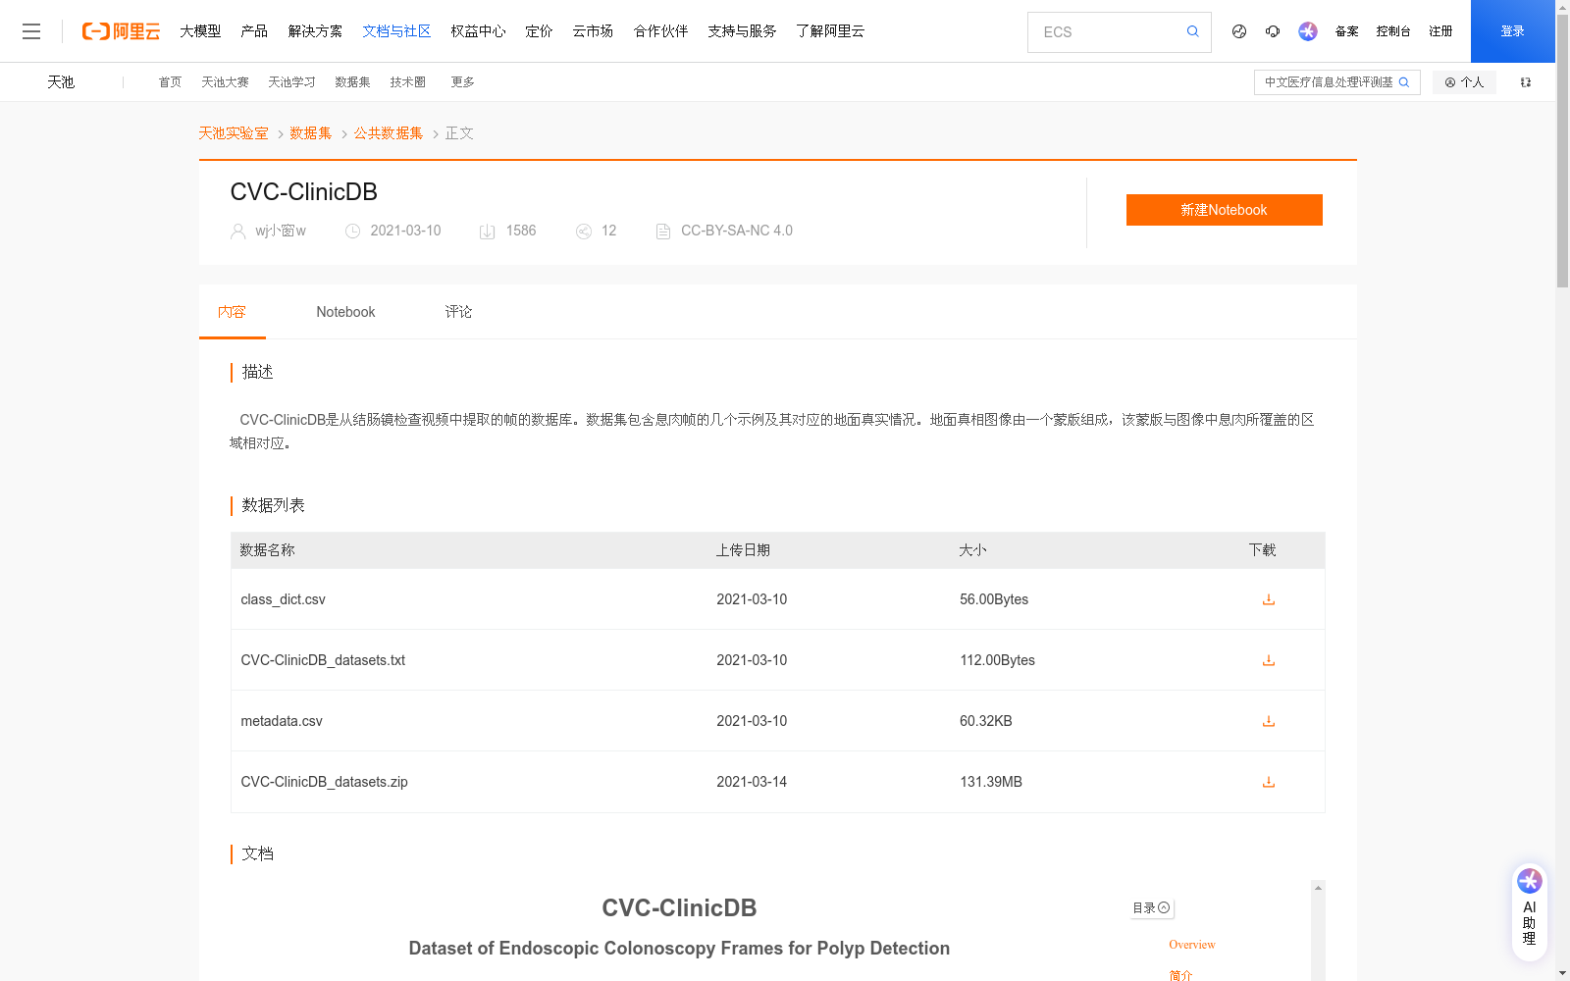Select file name CVC-ClinicDB_datasets.zip

tap(324, 782)
